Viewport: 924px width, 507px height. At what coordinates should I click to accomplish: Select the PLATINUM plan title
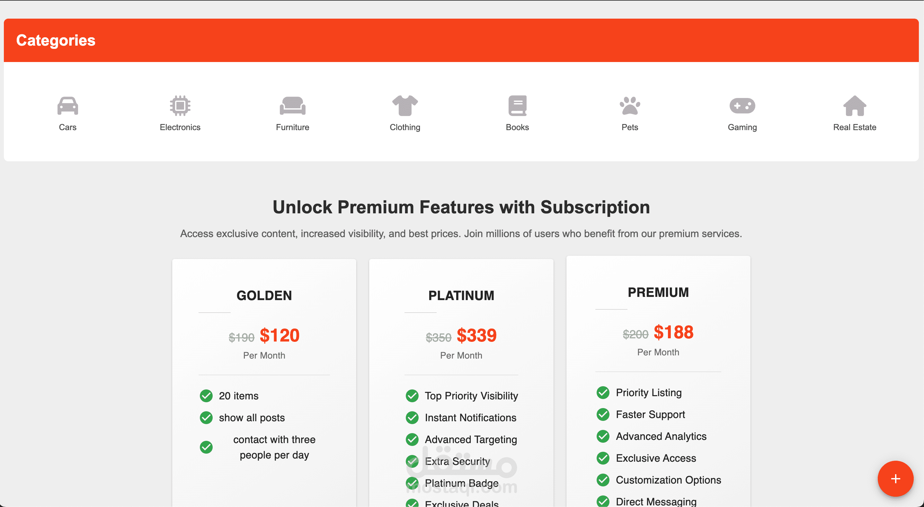coord(461,296)
